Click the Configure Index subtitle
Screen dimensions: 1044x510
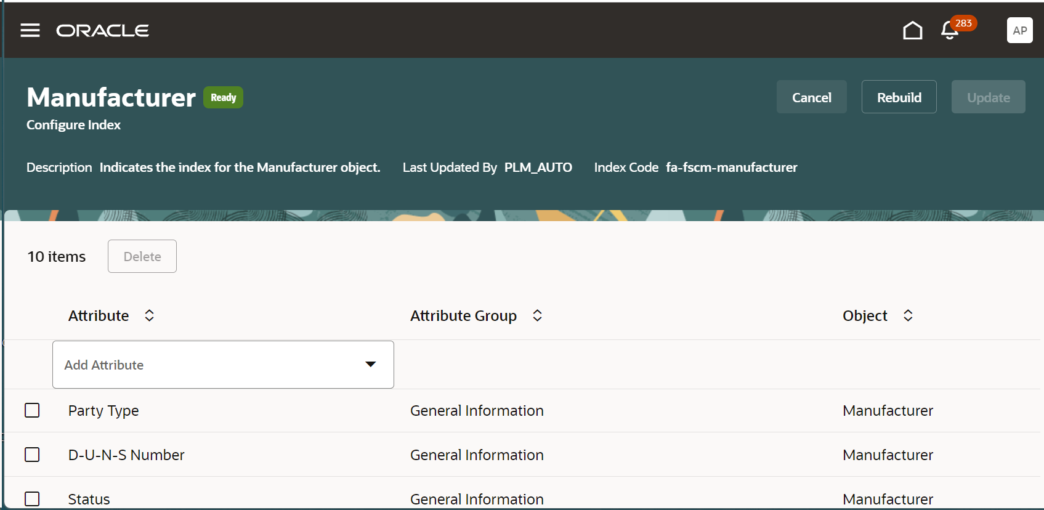(73, 125)
